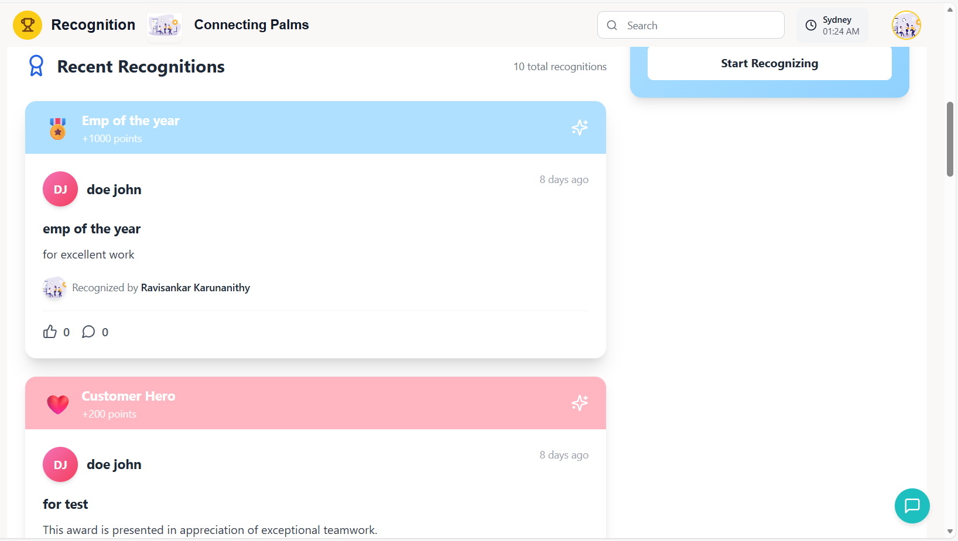Viewport: 958px width, 541px height.
Task: Click the medal icon on Emp of the year
Action: pos(57,129)
